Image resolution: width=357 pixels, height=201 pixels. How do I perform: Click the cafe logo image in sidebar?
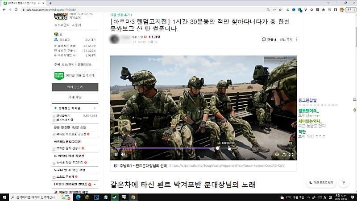61,16
